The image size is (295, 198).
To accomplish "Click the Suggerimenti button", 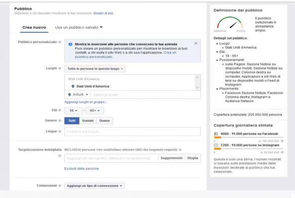I will [x=172, y=158].
